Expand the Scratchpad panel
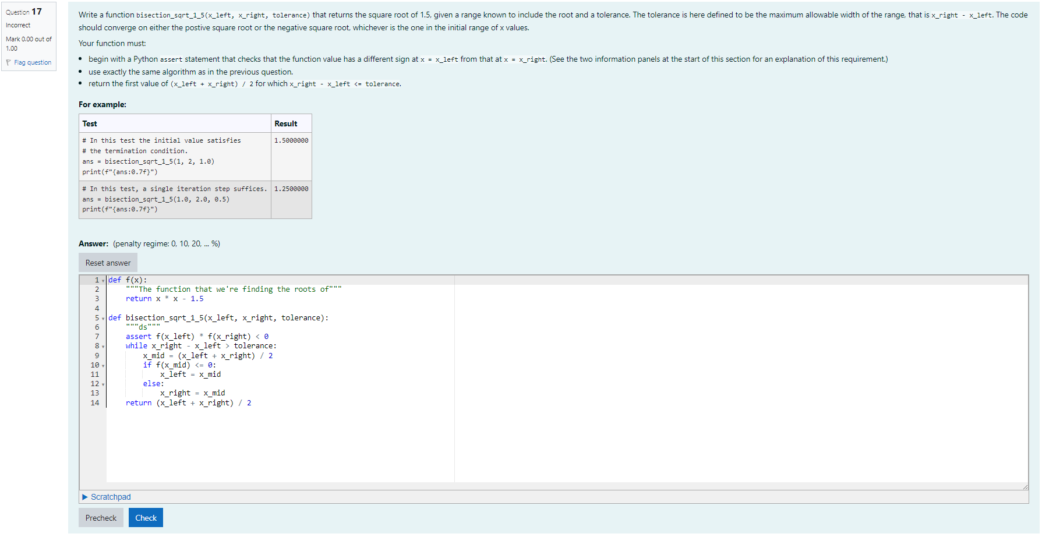 click(x=107, y=497)
